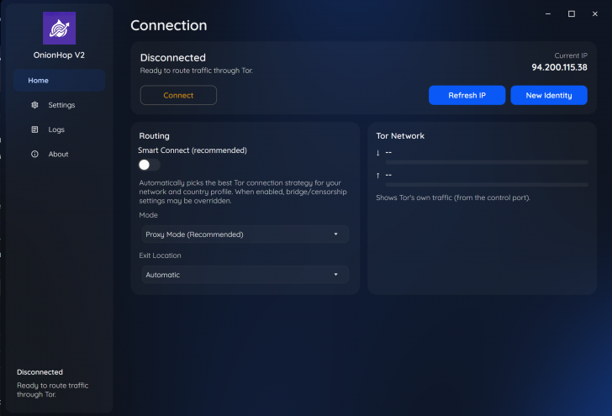This screenshot has width=612, height=416.
Task: Click the About info icon in sidebar
Action: coord(34,154)
